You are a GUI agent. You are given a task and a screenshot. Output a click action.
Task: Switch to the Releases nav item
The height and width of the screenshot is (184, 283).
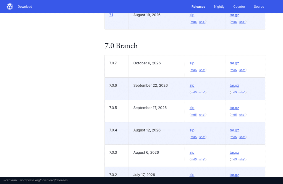(x=198, y=7)
